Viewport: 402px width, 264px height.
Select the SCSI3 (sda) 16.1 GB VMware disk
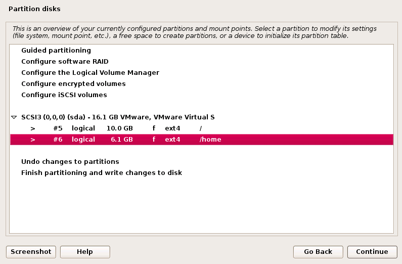[x=118, y=117]
